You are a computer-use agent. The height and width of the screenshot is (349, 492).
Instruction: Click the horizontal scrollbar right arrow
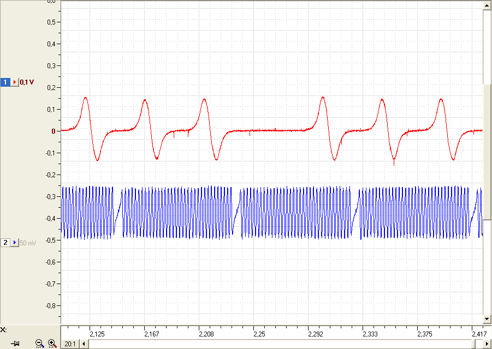pyautogui.click(x=487, y=344)
